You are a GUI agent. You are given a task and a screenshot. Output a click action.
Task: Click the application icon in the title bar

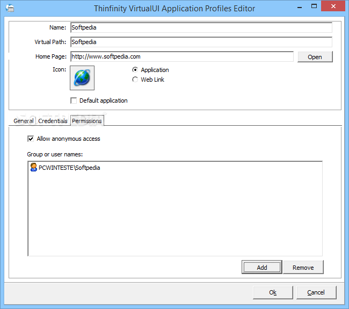[x=10, y=8]
